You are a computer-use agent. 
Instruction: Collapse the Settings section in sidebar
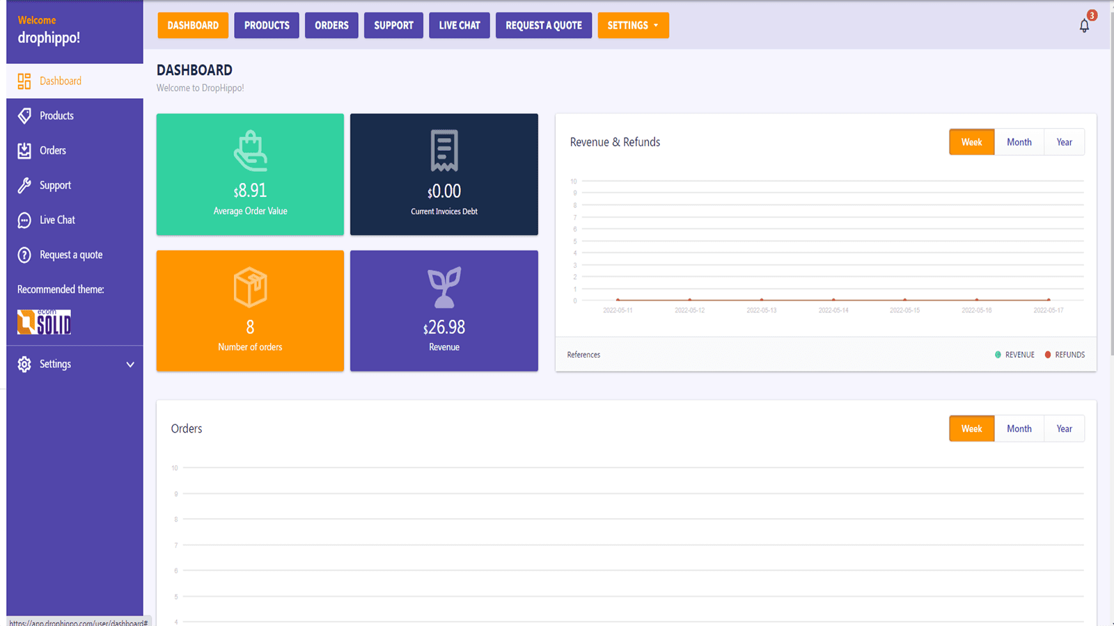[x=130, y=364]
